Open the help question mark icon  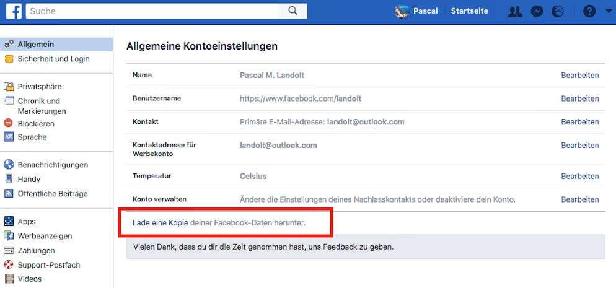pos(589,11)
